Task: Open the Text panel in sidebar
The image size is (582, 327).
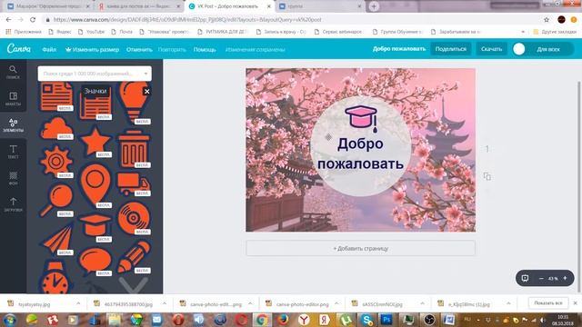Action: [13, 152]
